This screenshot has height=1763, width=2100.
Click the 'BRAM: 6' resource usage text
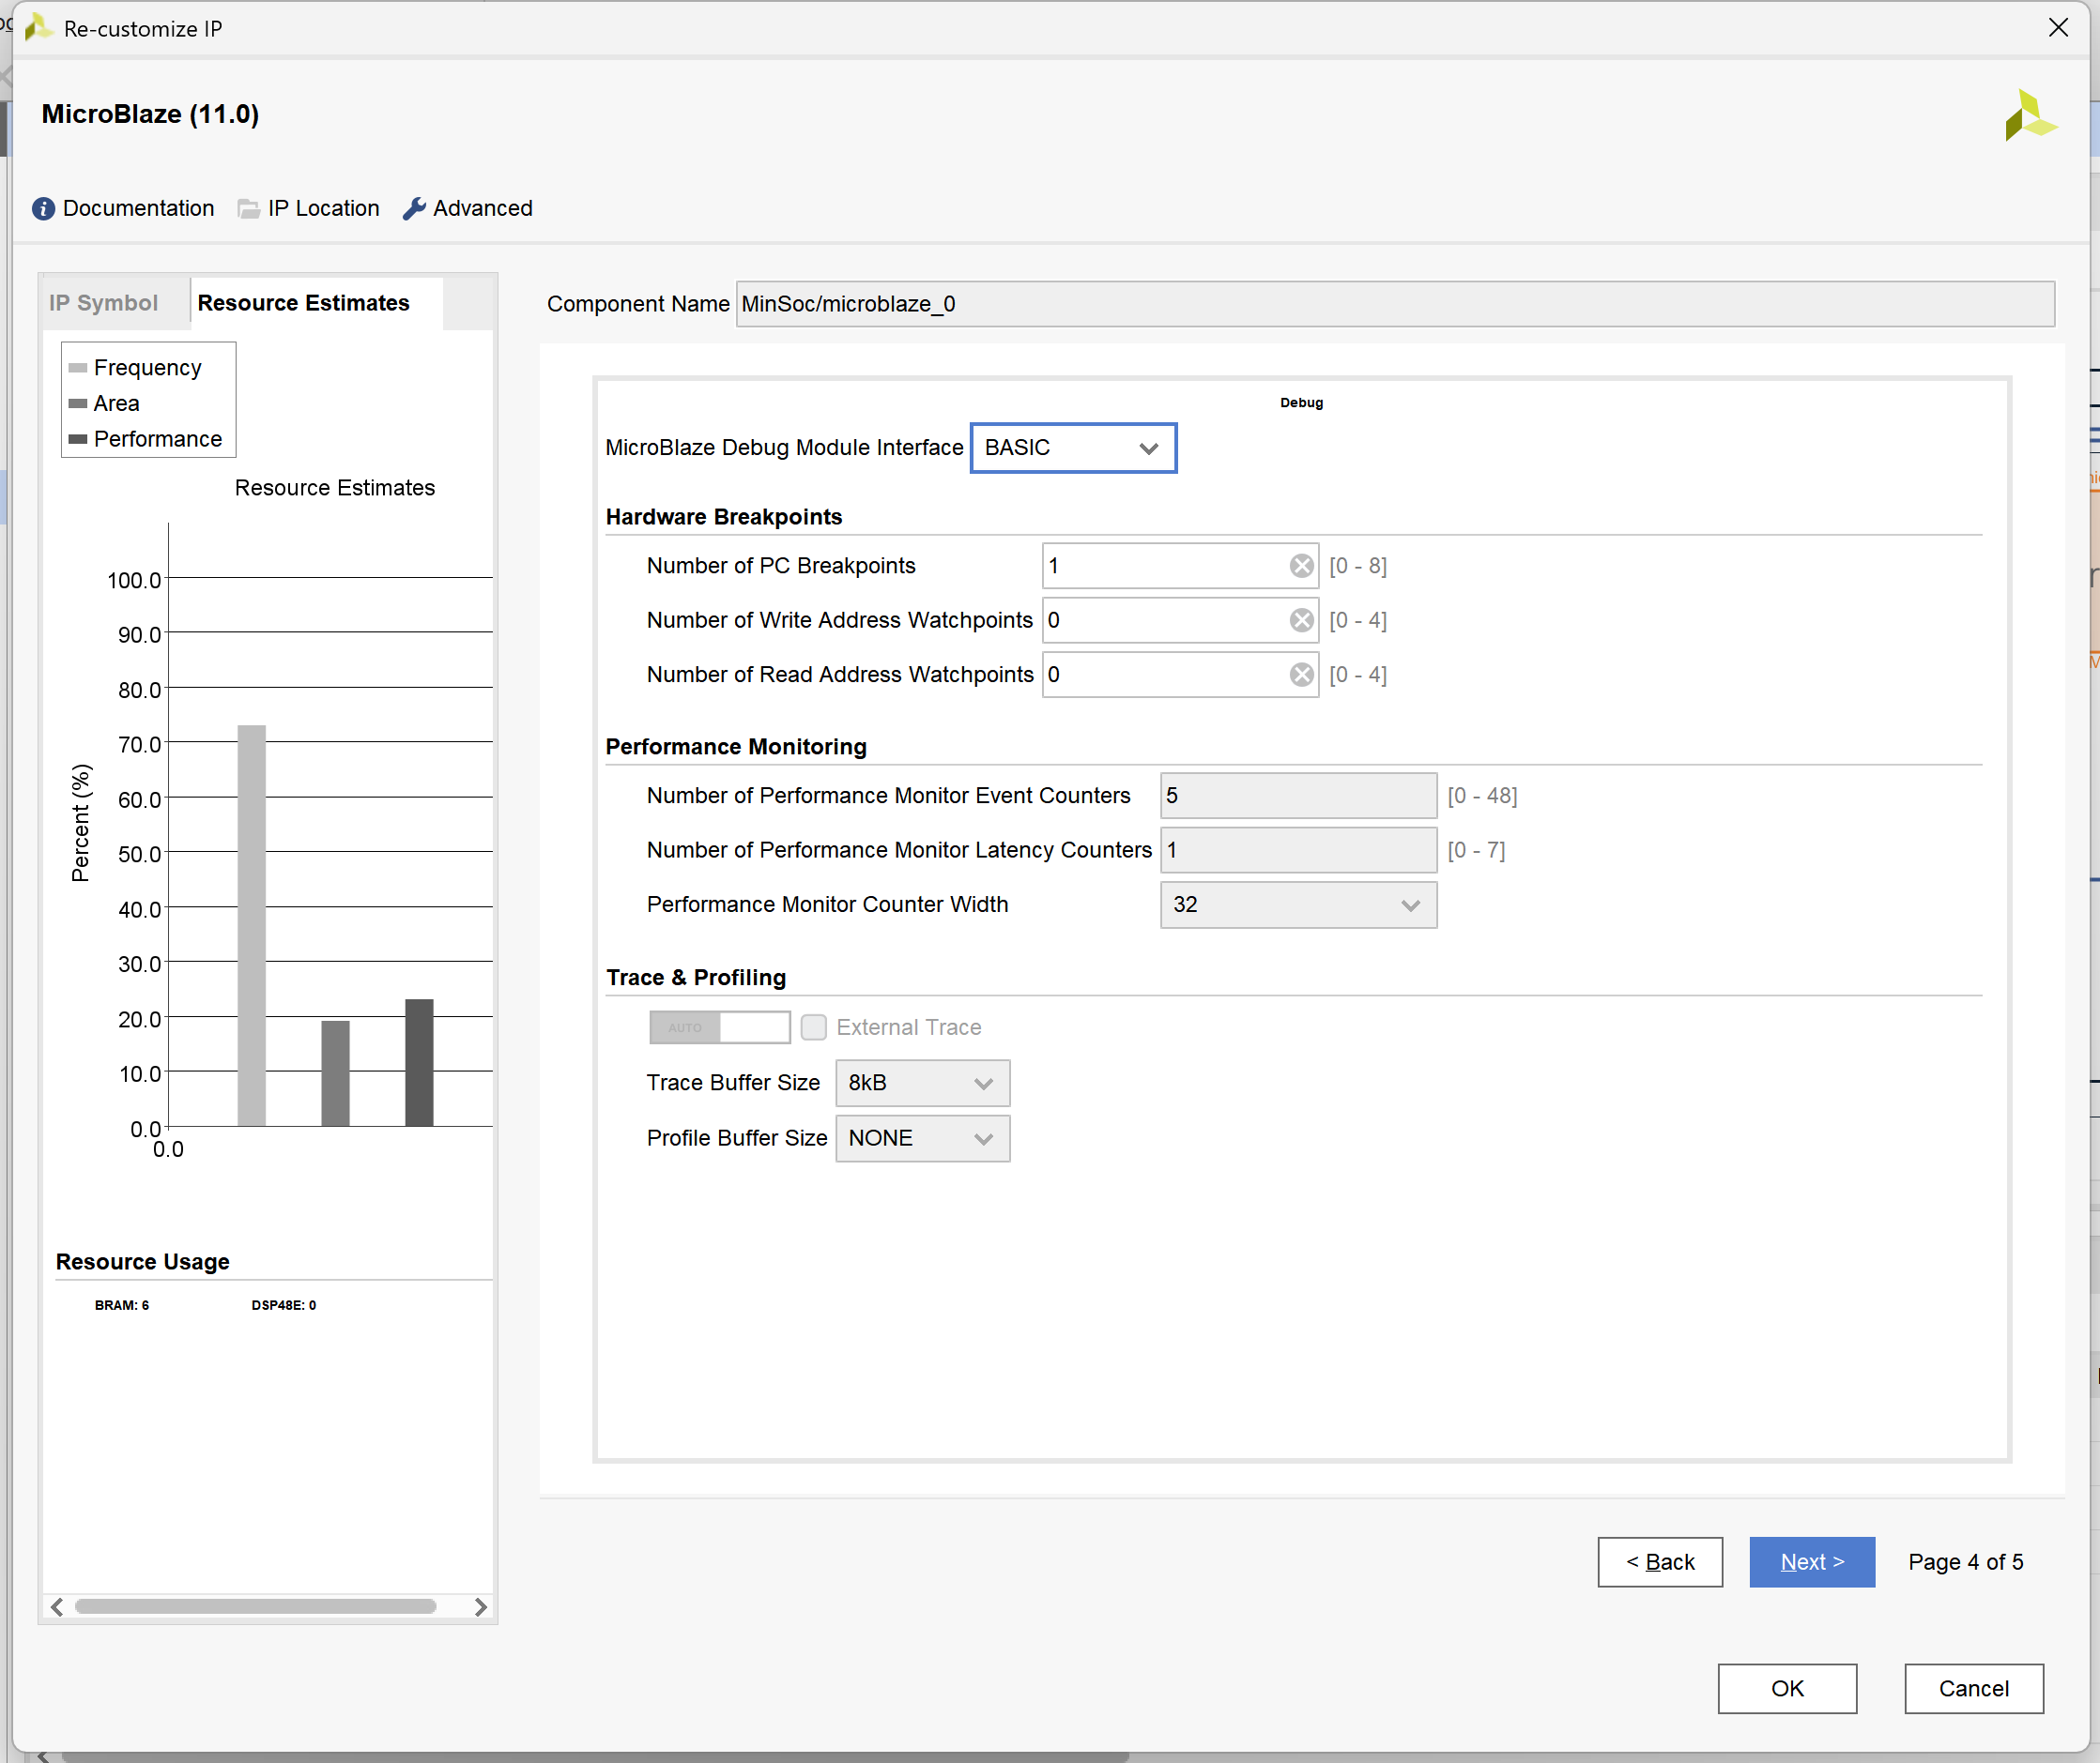(122, 1305)
